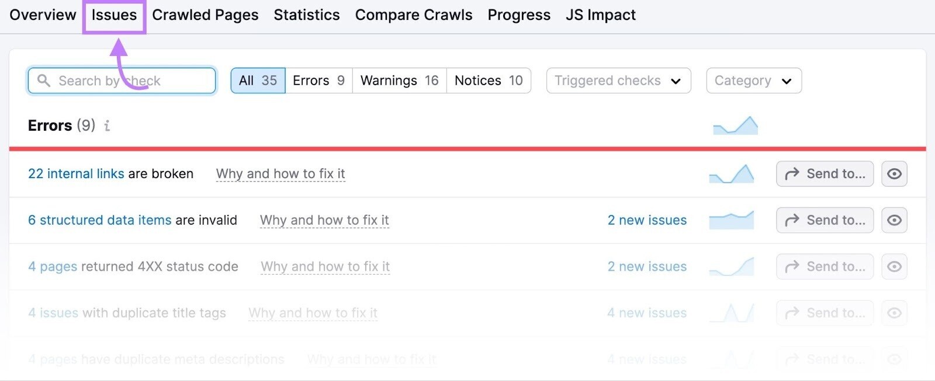Click the sparkline on the broken internal links row

(731, 173)
